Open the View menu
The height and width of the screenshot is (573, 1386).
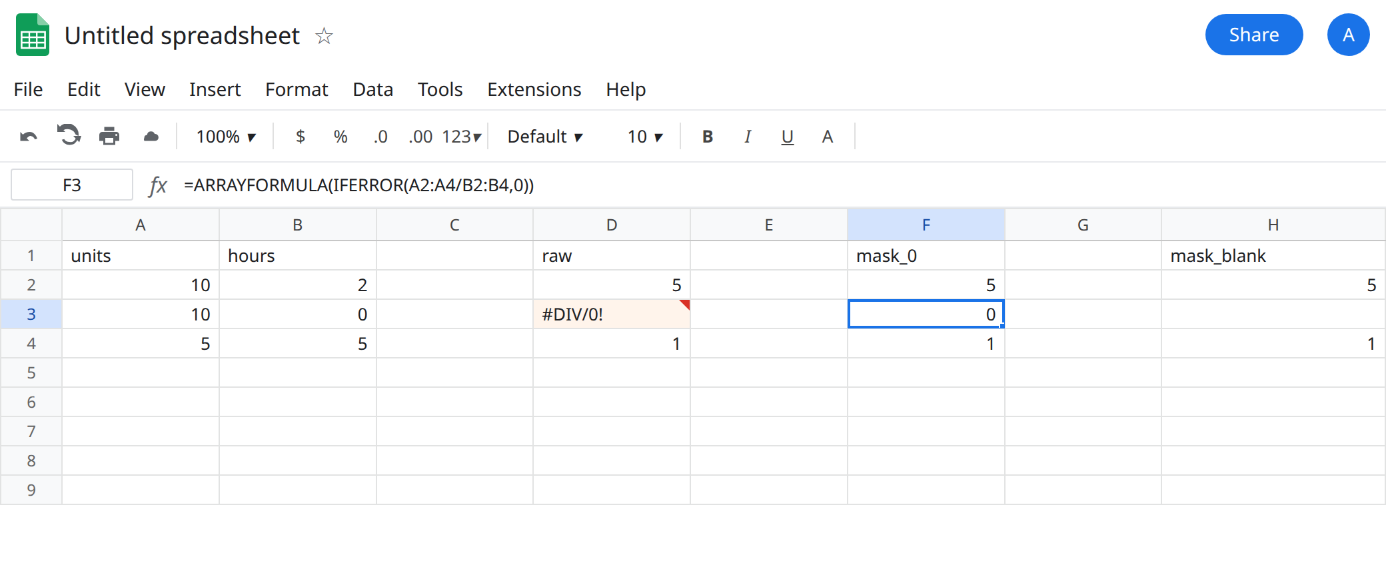coord(145,89)
